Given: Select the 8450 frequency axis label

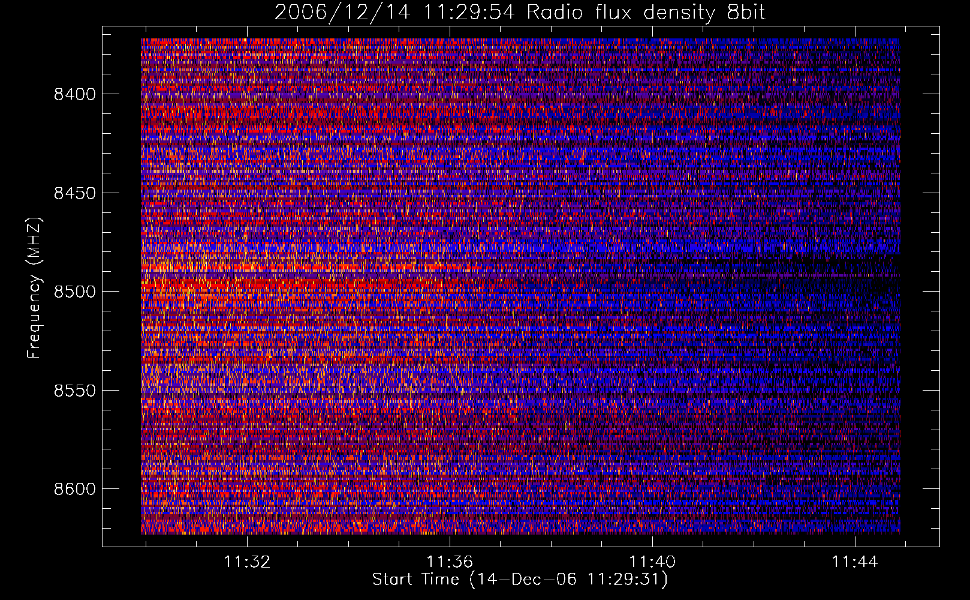Looking at the screenshot, I should click(x=75, y=193).
